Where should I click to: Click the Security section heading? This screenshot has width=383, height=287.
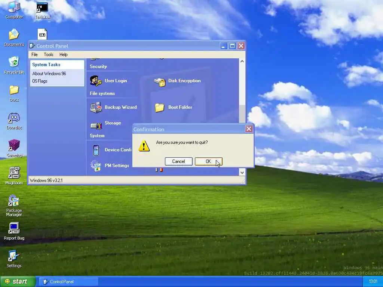[98, 67]
